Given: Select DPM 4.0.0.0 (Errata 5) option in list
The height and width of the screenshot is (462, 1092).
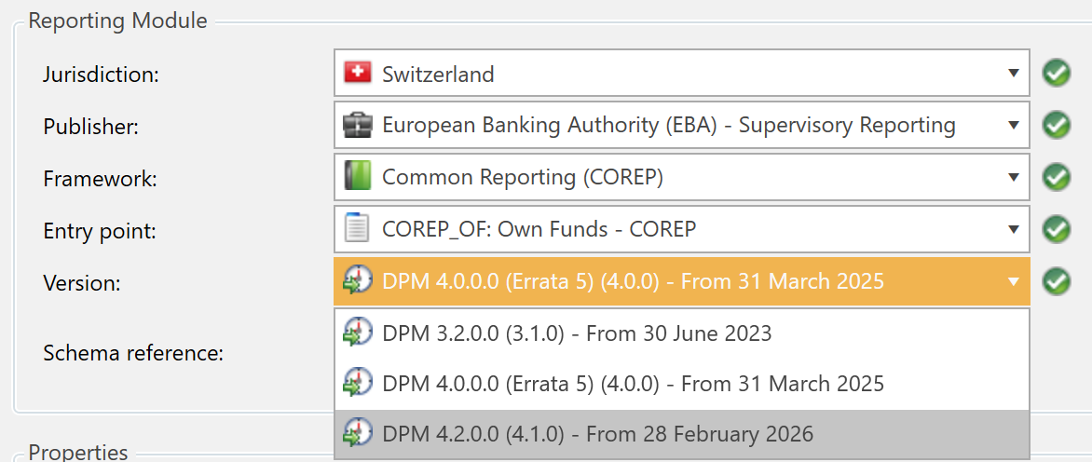Looking at the screenshot, I should click(x=681, y=384).
